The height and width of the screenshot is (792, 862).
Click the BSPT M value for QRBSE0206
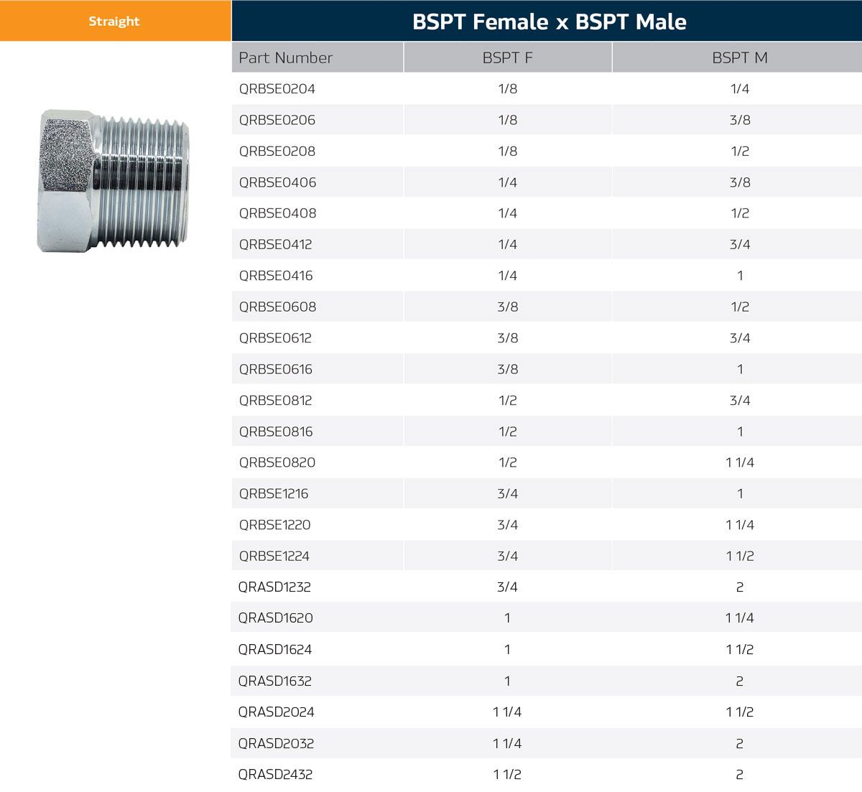coord(739,120)
